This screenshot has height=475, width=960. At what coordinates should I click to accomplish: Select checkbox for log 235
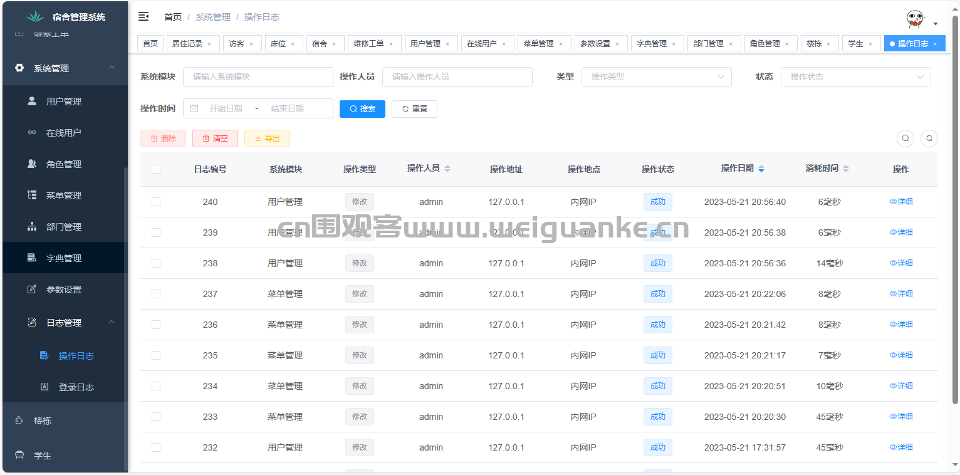pyautogui.click(x=156, y=355)
